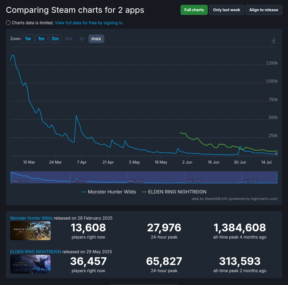The height and width of the screenshot is (285, 288).
Task: Switch to Only last week view
Action: point(226,10)
